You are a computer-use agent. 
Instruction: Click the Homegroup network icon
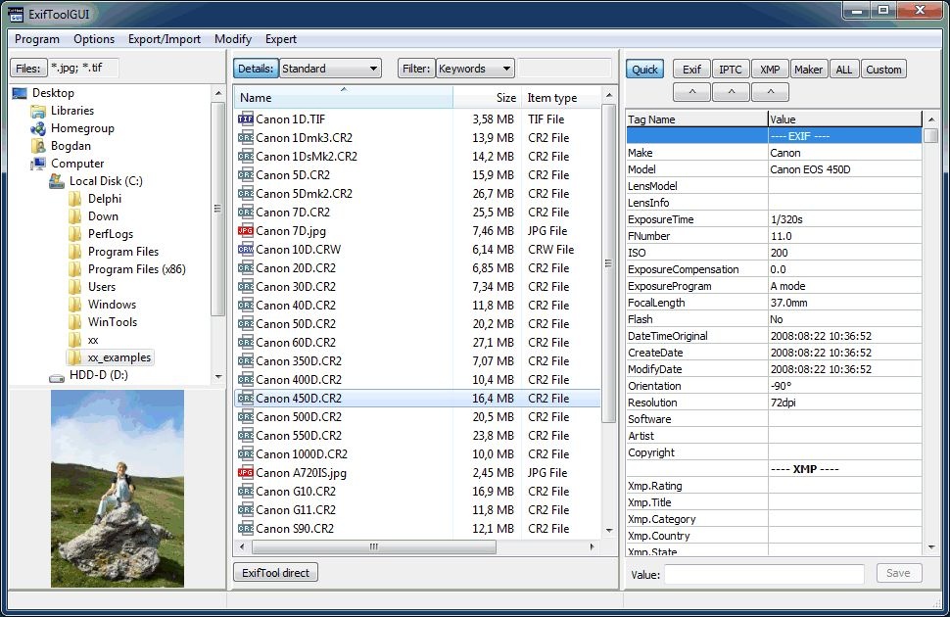coord(38,128)
